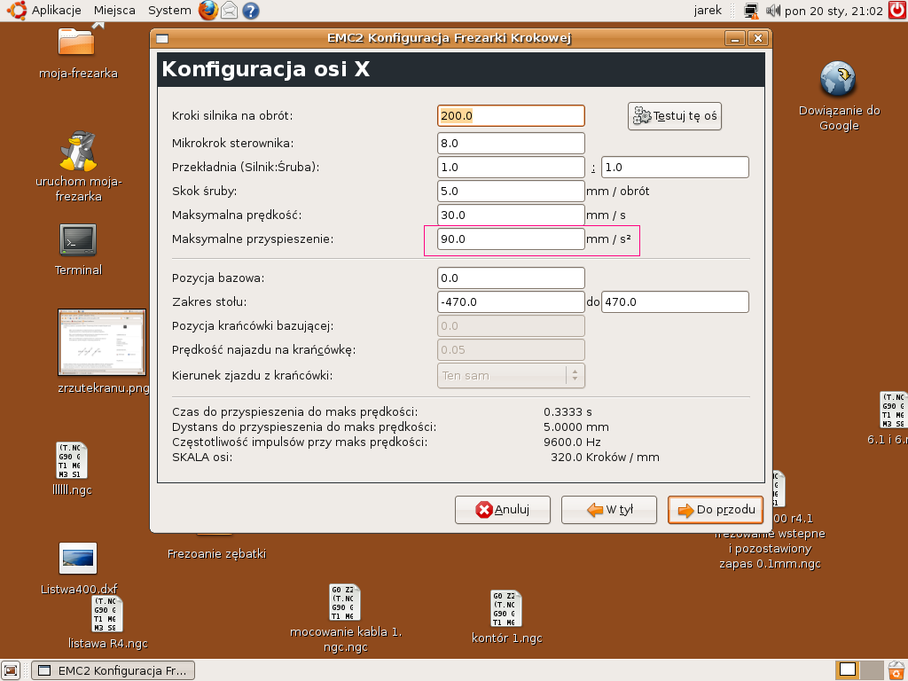Click the Pozycja krańcówki bazującej field
Screen dimensions: 908x681
[x=511, y=326]
